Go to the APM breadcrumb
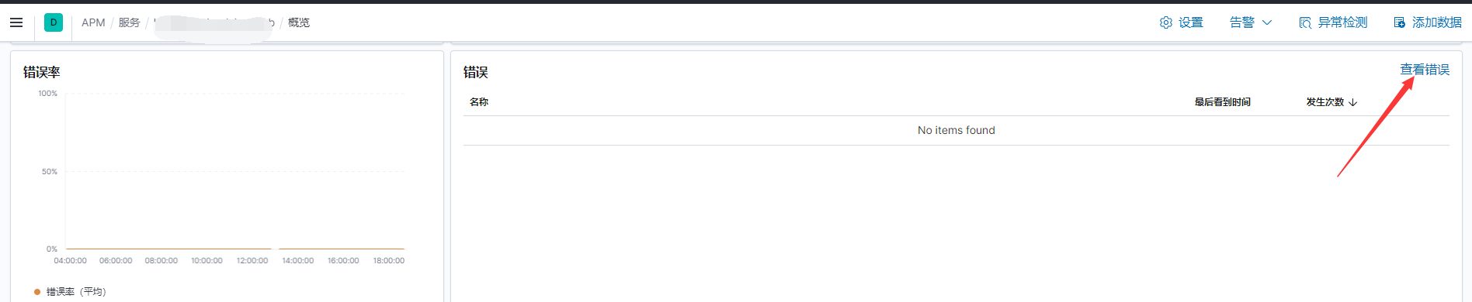The width and height of the screenshot is (1472, 302). coord(93,22)
